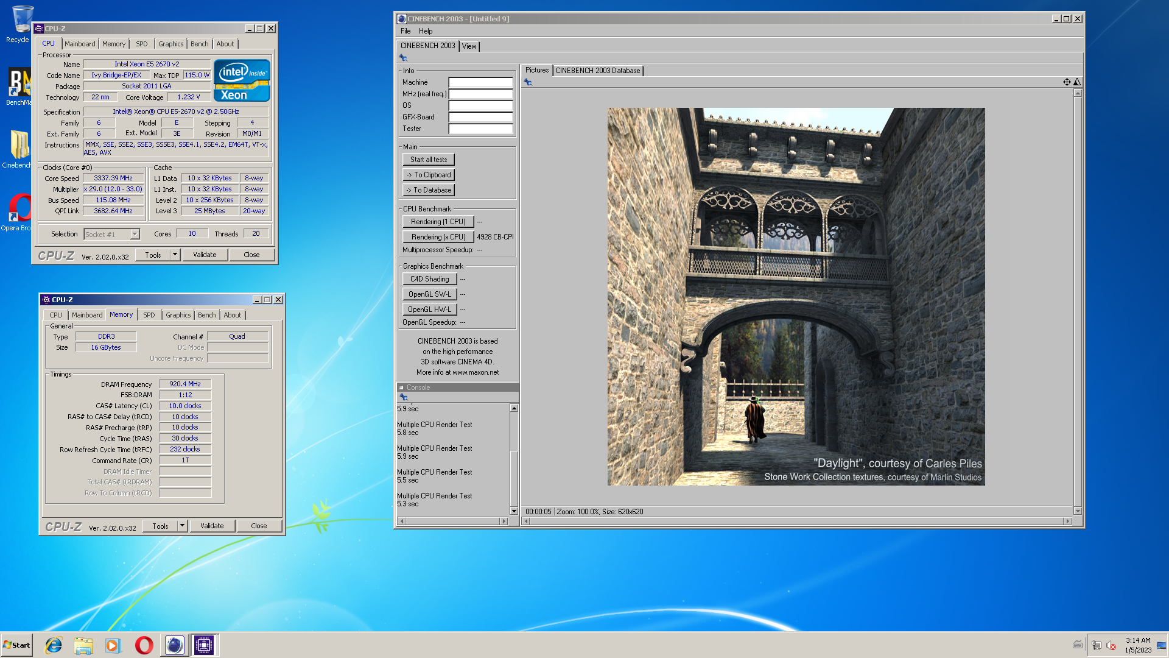Click the To Clipboard button
The height and width of the screenshot is (658, 1169).
(429, 175)
